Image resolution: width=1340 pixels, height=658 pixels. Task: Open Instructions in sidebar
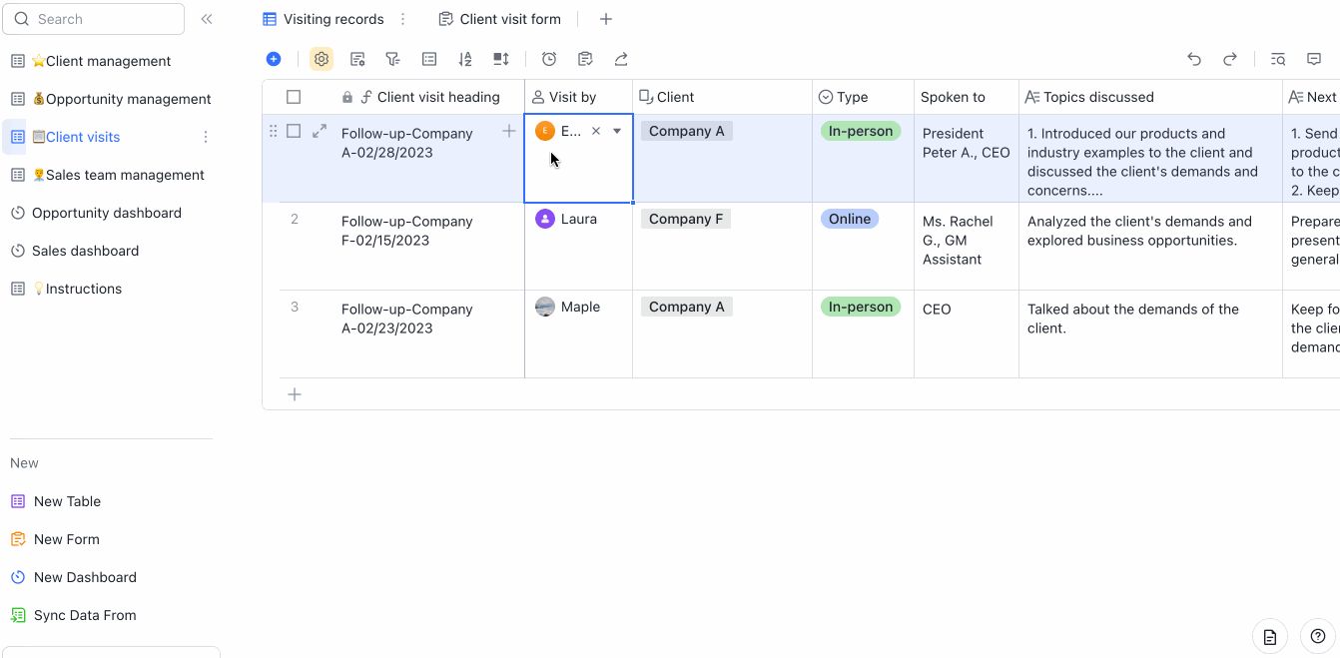(x=108, y=289)
